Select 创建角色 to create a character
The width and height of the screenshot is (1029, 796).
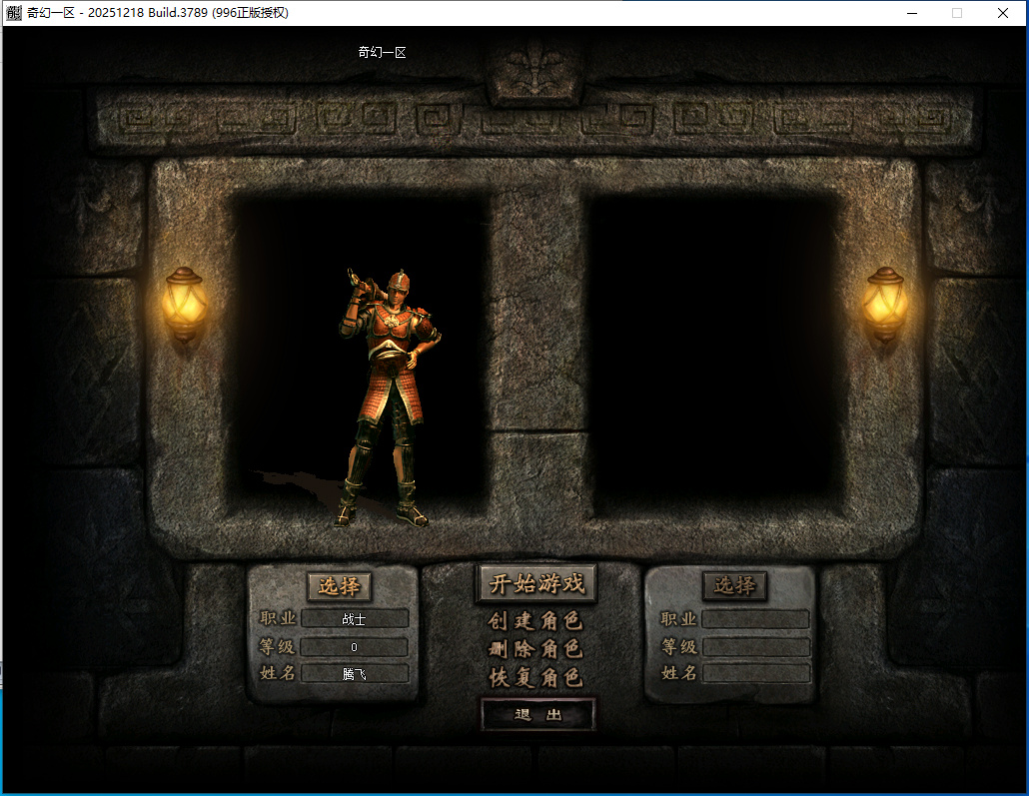point(535,621)
